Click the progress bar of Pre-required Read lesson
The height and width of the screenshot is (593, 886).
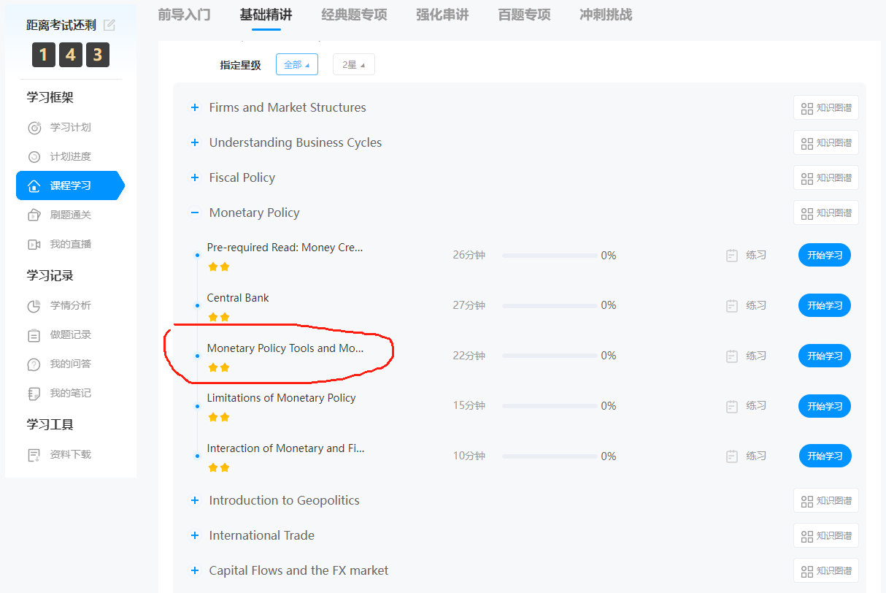549,256
